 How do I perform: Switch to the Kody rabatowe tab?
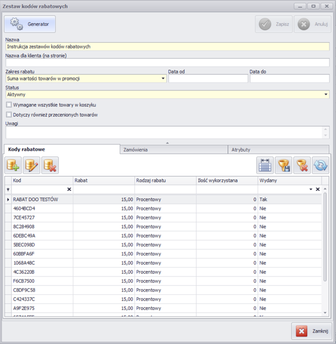[62, 150]
